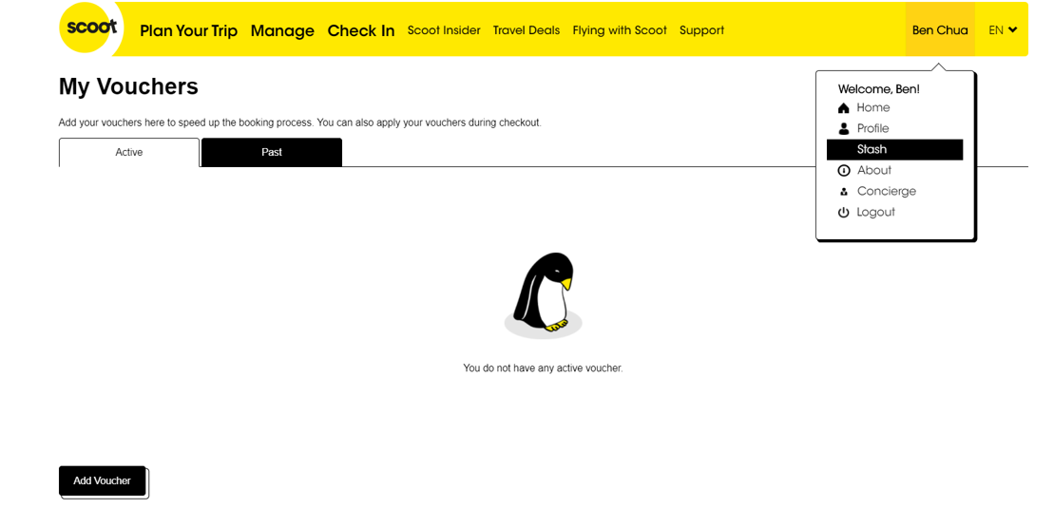Open the Check In menu
The width and height of the screenshot is (1054, 508).
click(361, 31)
